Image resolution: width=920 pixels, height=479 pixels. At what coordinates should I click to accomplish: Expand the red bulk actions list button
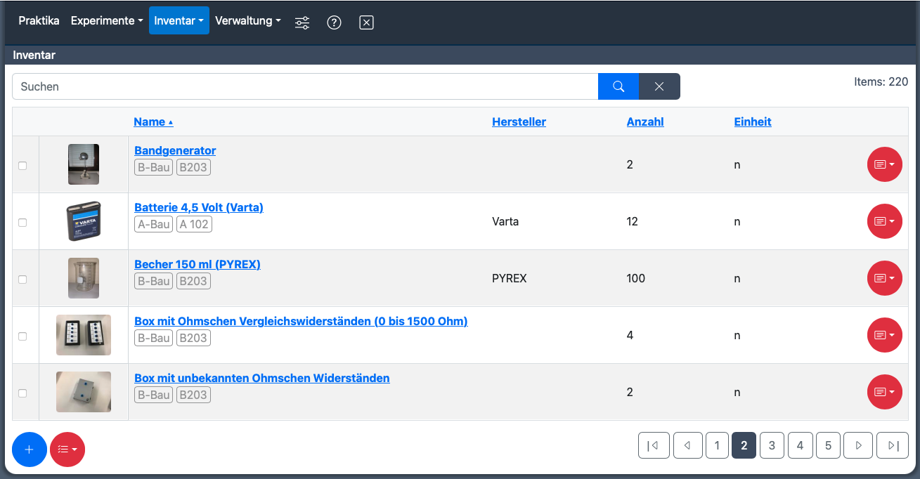67,450
